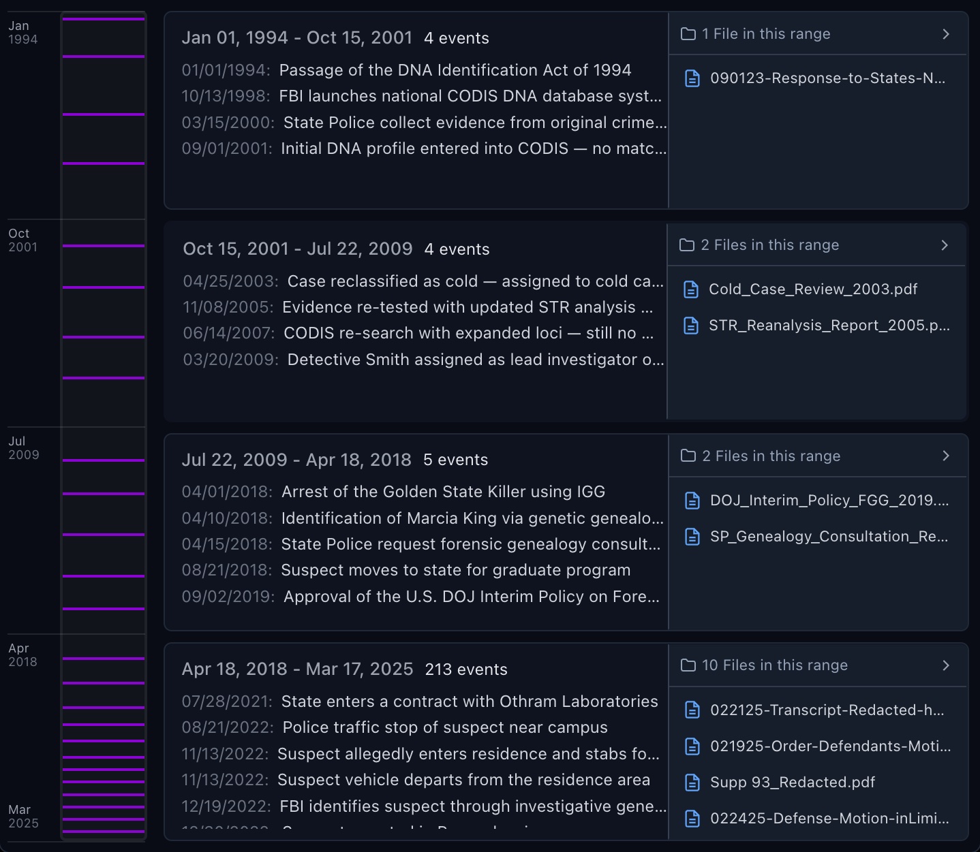Open folder icon beside "1 File in this range"
The height and width of the screenshot is (852, 980).
[x=689, y=33]
